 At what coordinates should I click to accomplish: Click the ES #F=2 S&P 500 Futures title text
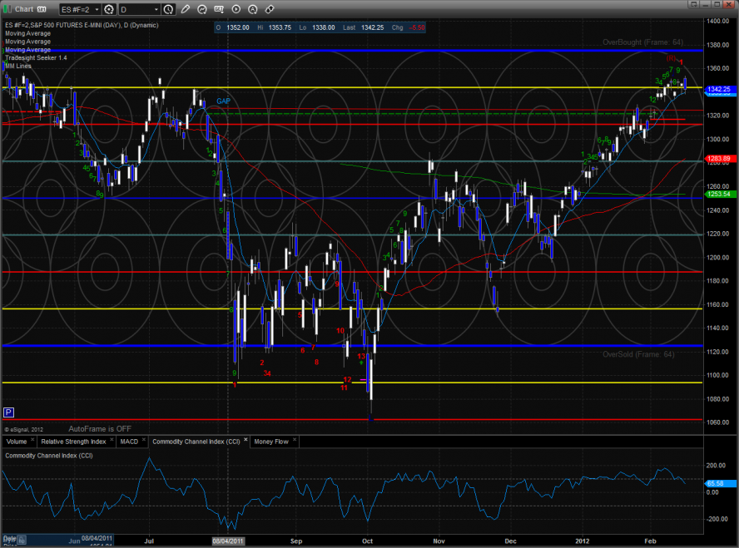tap(82, 25)
